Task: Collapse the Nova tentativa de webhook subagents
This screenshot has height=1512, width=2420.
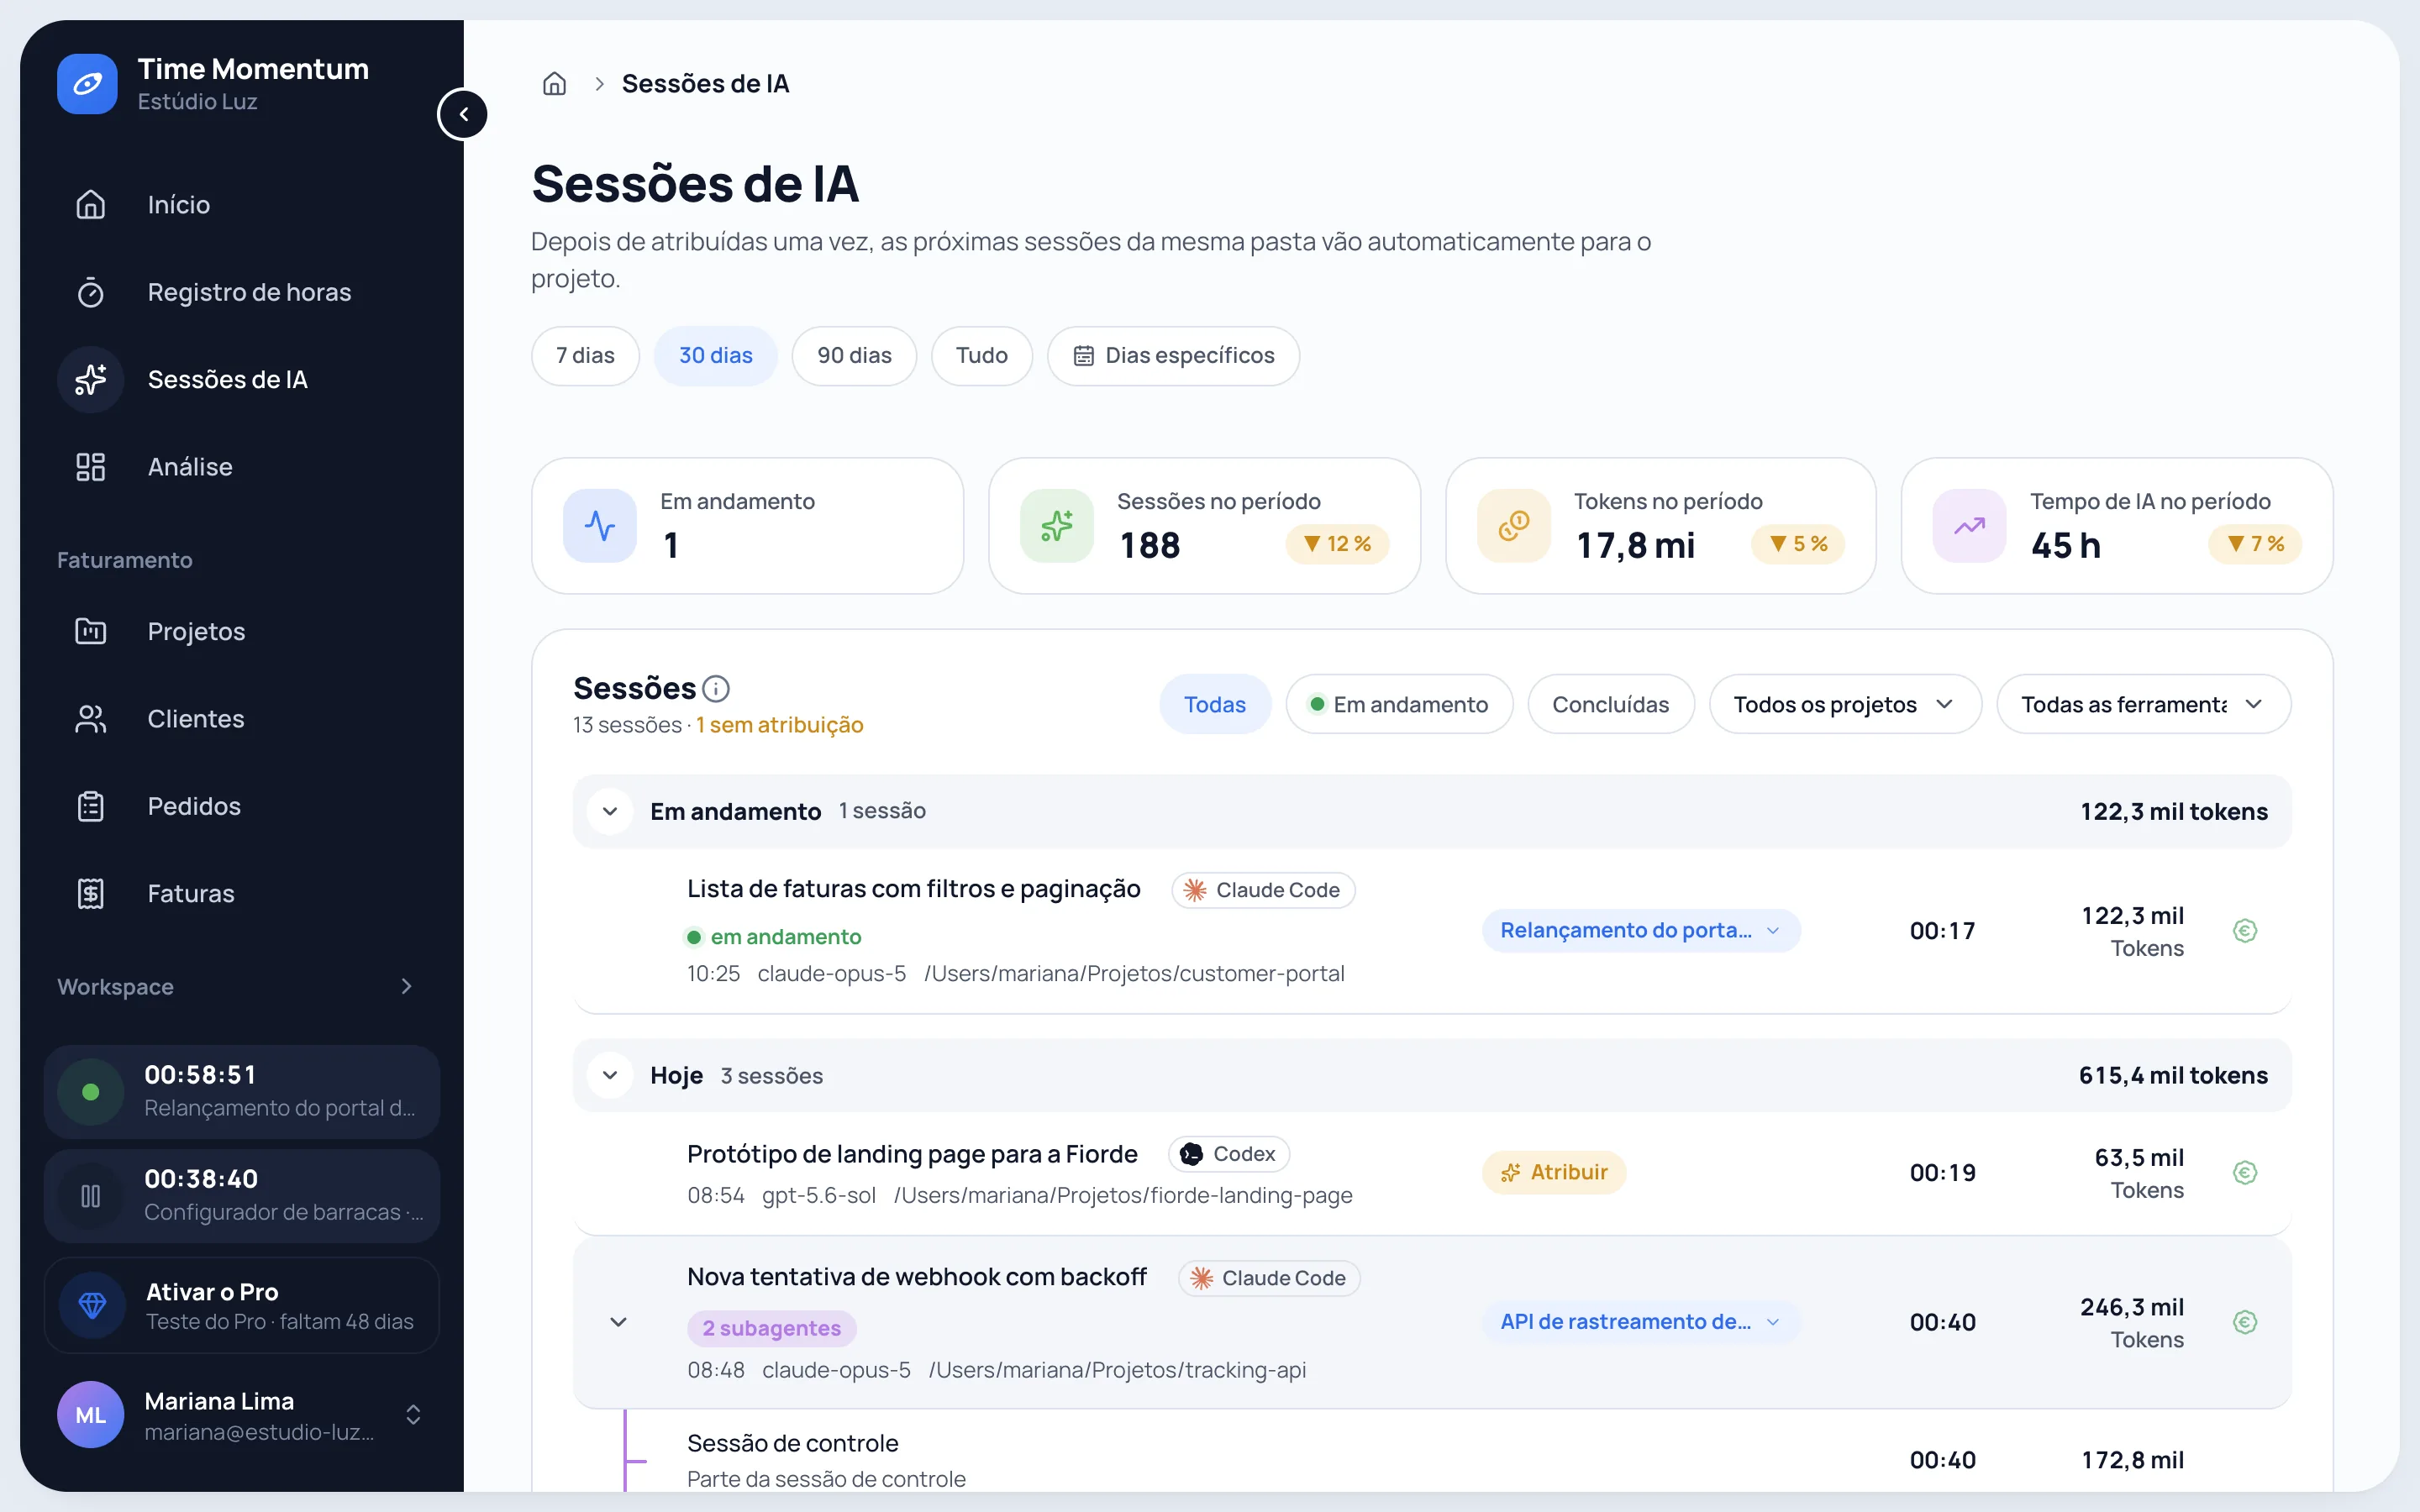Action: click(x=619, y=1322)
